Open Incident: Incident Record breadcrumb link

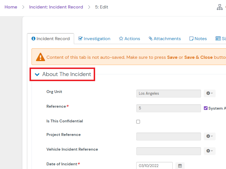[56, 7]
